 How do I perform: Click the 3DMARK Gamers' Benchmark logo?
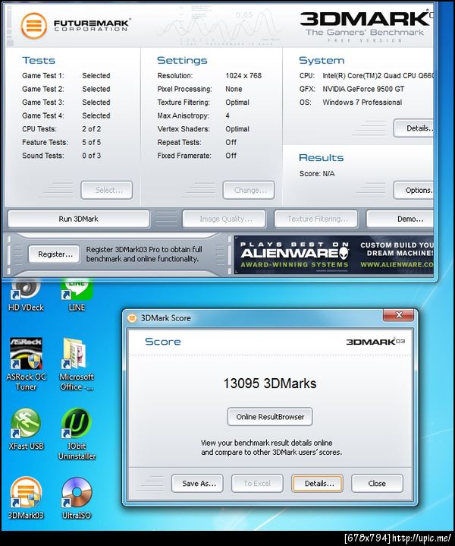pos(366,27)
